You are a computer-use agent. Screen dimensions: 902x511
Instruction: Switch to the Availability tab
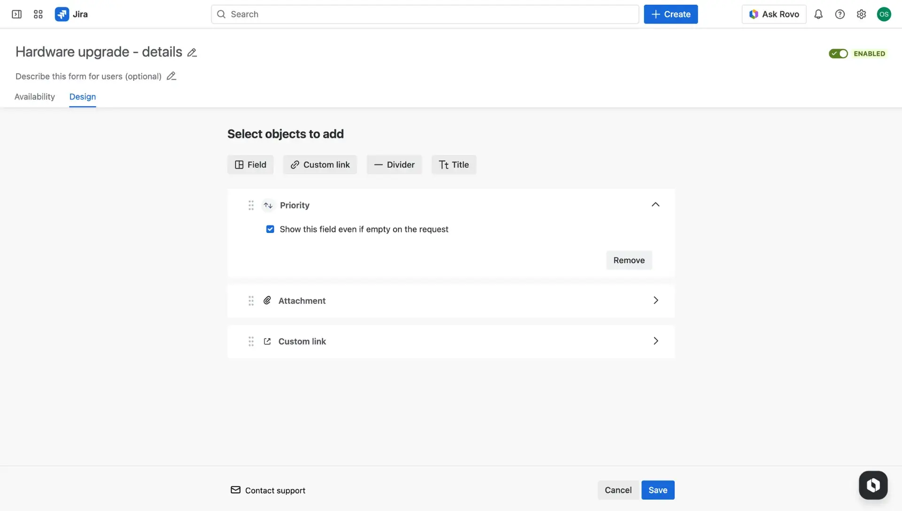[x=34, y=97]
